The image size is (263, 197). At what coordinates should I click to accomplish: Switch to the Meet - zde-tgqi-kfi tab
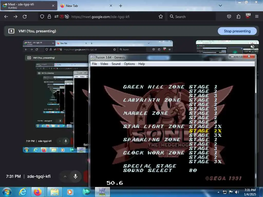[29, 6]
